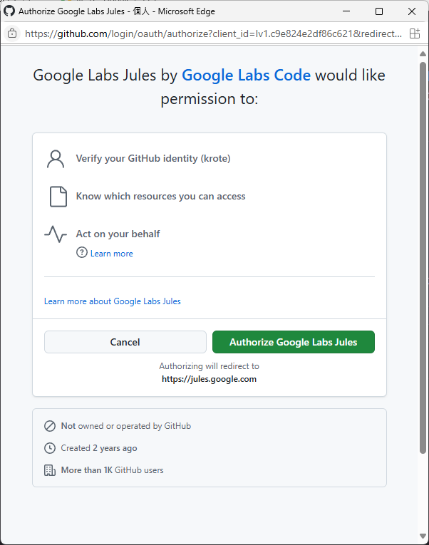The width and height of the screenshot is (429, 545).
Task: Click the organization icon by More than 1K users
Action: pyautogui.click(x=50, y=470)
